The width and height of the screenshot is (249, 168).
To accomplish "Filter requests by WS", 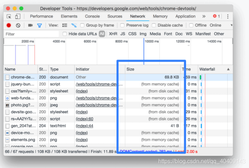I will point(189,34).
